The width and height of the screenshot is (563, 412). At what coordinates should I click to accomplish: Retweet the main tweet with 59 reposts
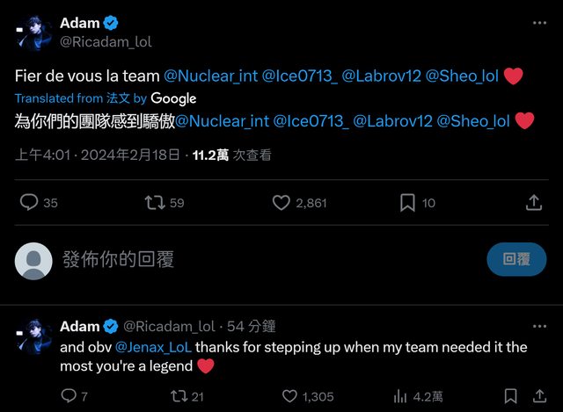click(x=155, y=203)
